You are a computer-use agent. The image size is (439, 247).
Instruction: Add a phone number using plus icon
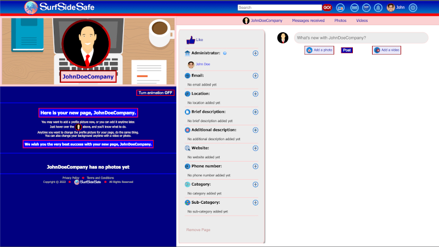[x=255, y=166]
